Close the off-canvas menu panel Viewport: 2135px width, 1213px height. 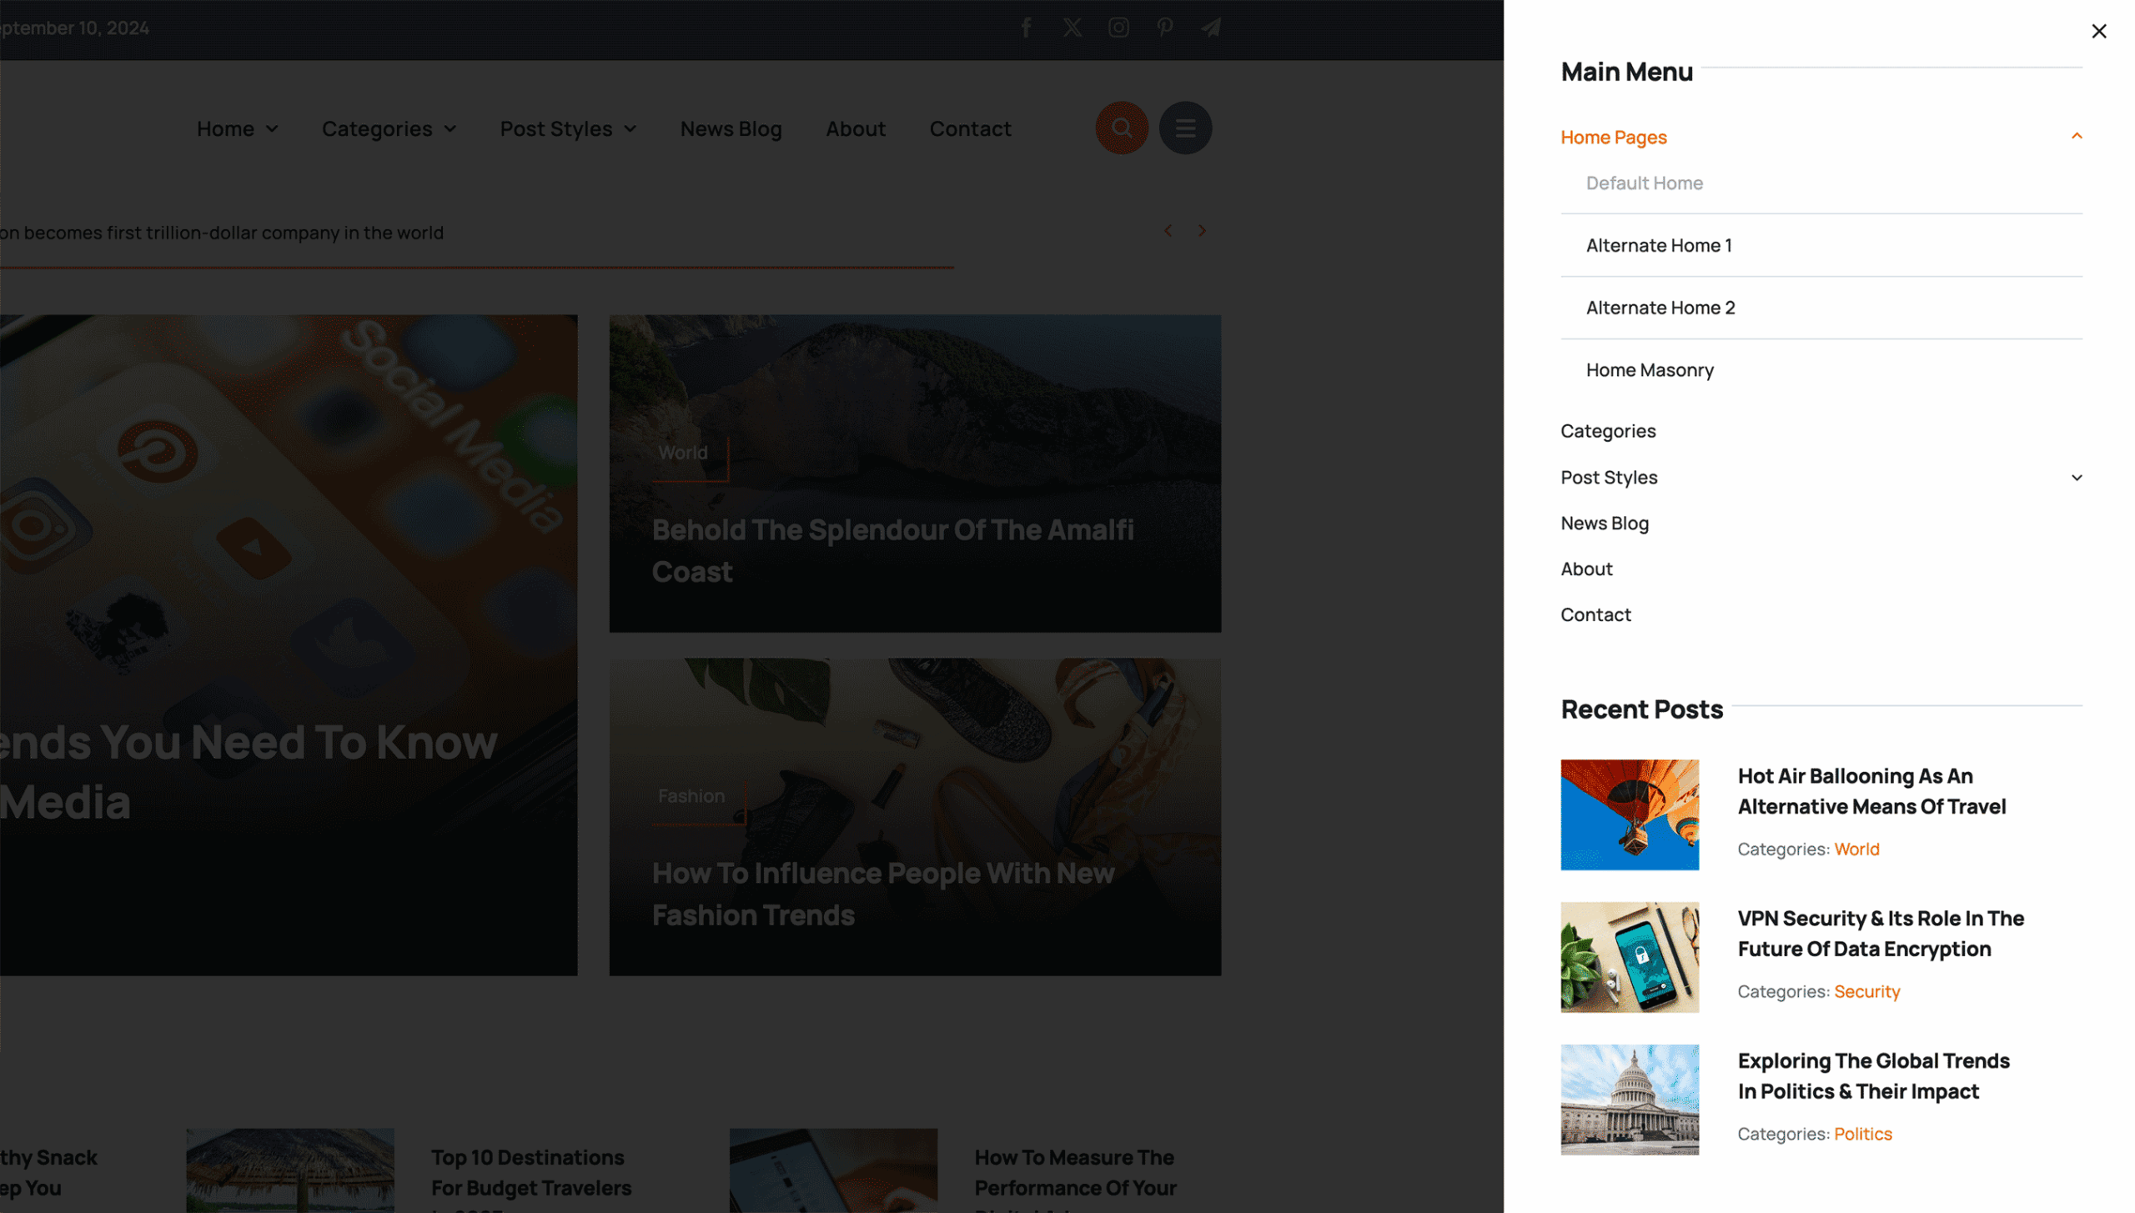(2098, 31)
